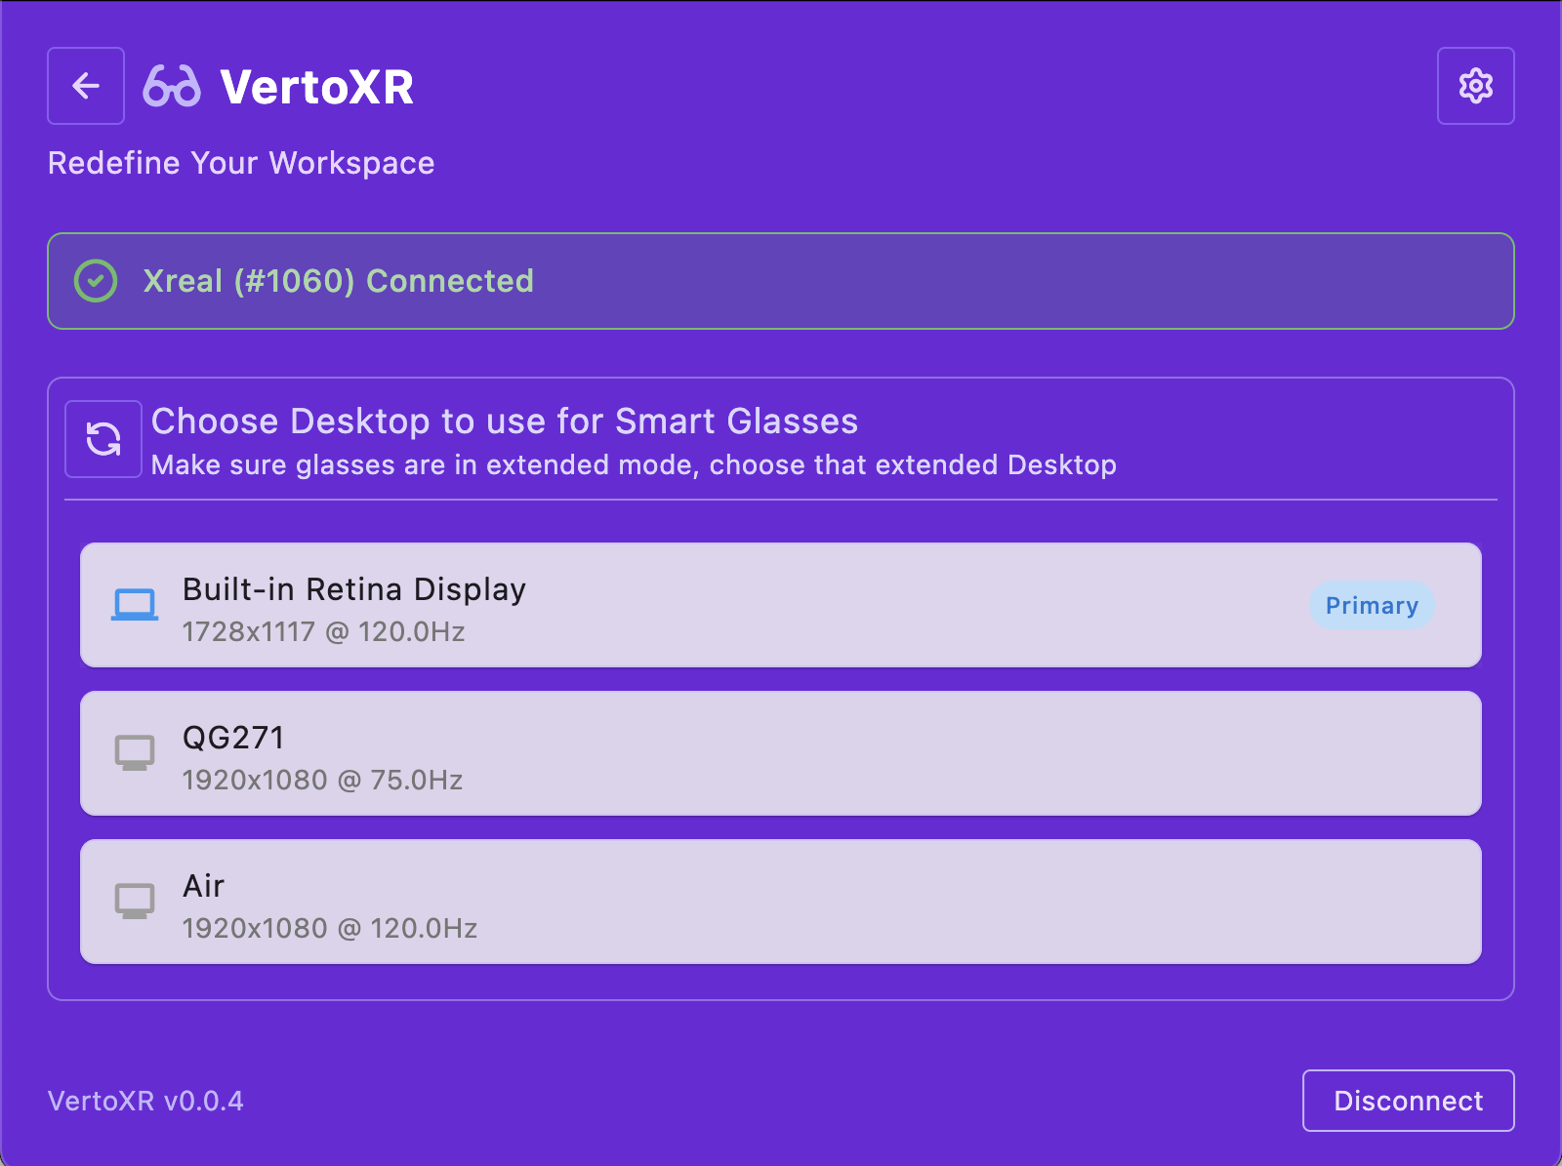Image resolution: width=1562 pixels, height=1166 pixels.
Task: Click the extended mode instruction text
Action: 634,465
